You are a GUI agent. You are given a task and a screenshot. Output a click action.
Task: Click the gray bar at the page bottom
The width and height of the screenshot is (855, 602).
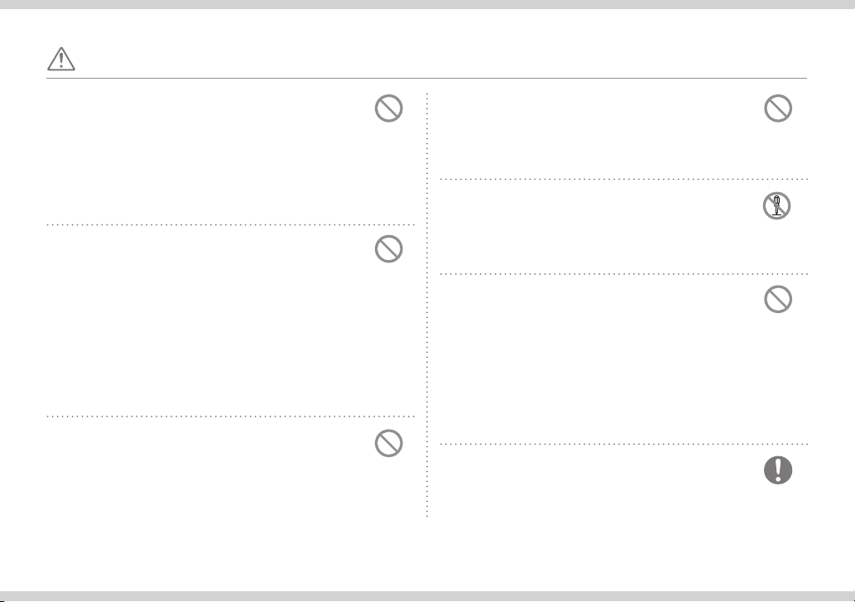[427, 596]
